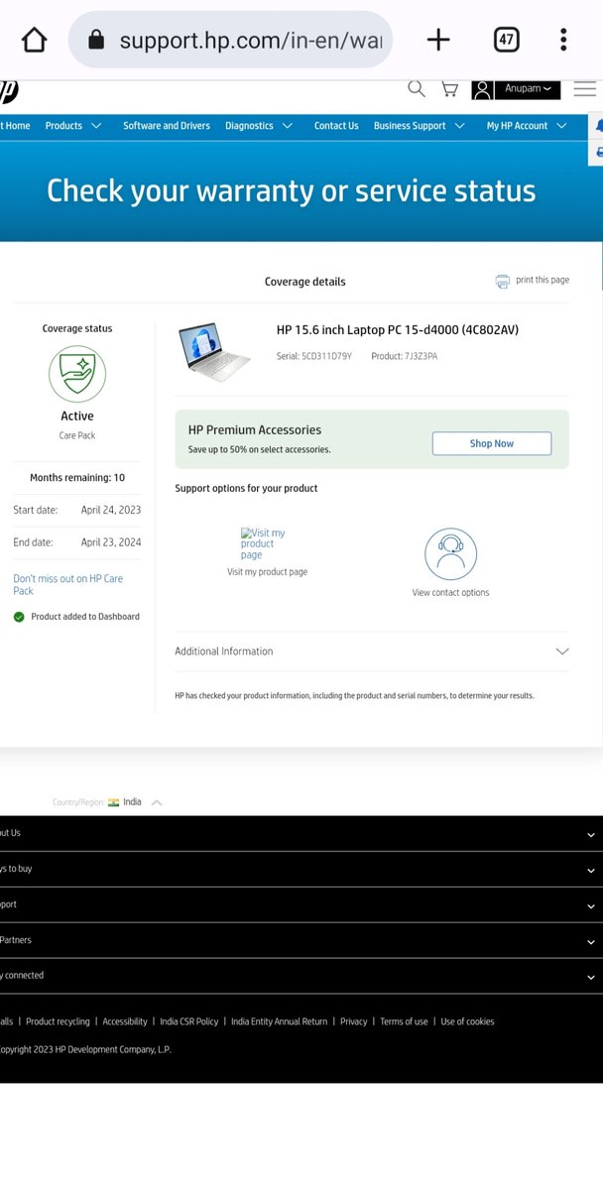Open a new browser tab with plus icon
Image resolution: width=603 pixels, height=1190 pixels.
pyautogui.click(x=438, y=40)
